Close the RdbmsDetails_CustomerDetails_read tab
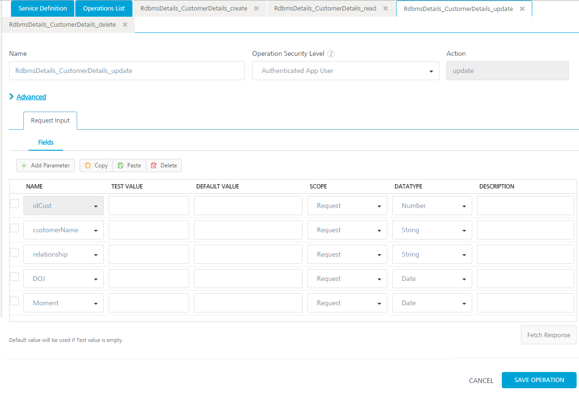Screen dimensions: 579x393 point(386,8)
